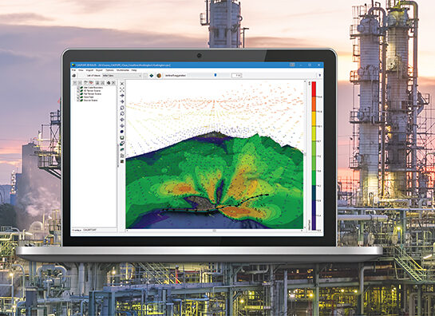
Task: Toggle the third layer checkbox in tree
Action: pos(78,94)
